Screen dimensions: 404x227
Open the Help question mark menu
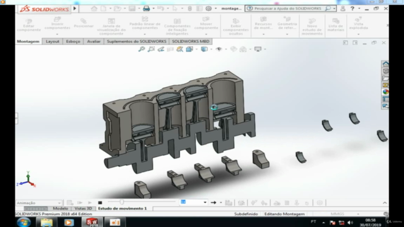pos(352,8)
